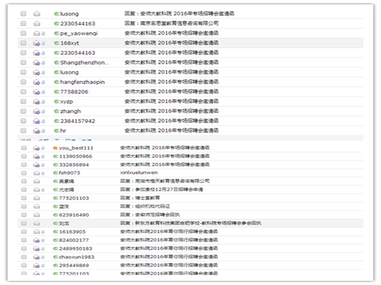Mark the checkbox for the 824002177 email
Screen dimensions: 381x285
coord(23,240)
